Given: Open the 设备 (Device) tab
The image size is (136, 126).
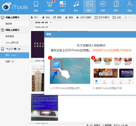Looking at the screenshot, I should click(36, 7).
